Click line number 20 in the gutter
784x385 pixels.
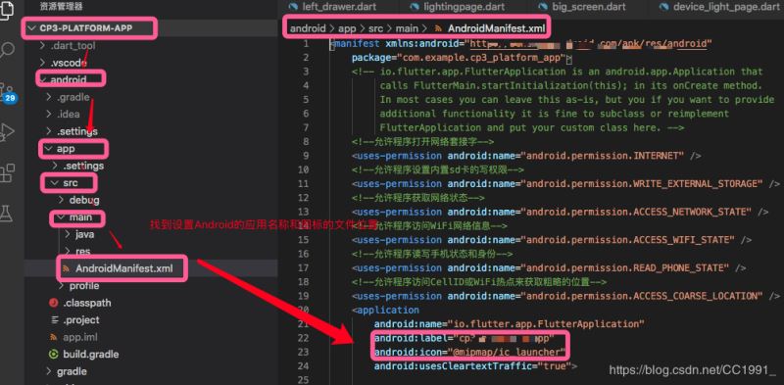(303, 310)
